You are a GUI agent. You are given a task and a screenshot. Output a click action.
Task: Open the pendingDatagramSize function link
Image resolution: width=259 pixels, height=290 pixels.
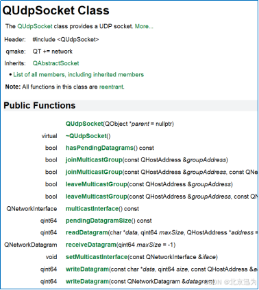[99, 221]
